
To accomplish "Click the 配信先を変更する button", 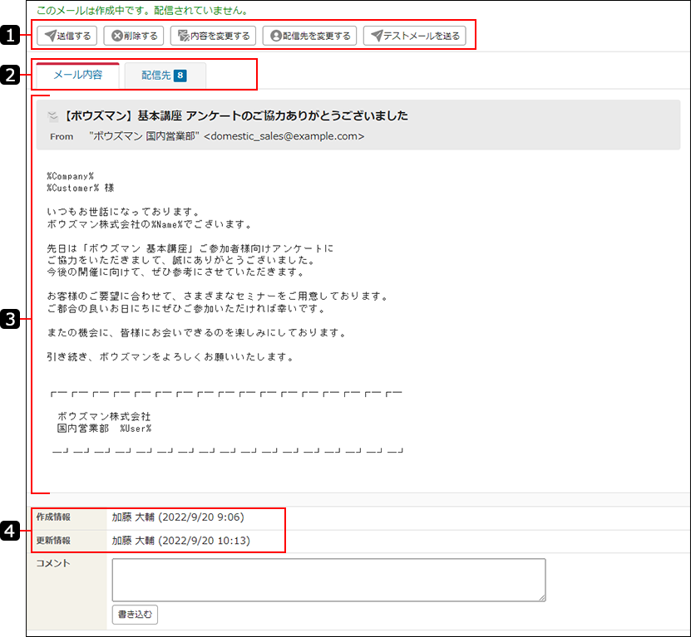I will click(x=309, y=36).
